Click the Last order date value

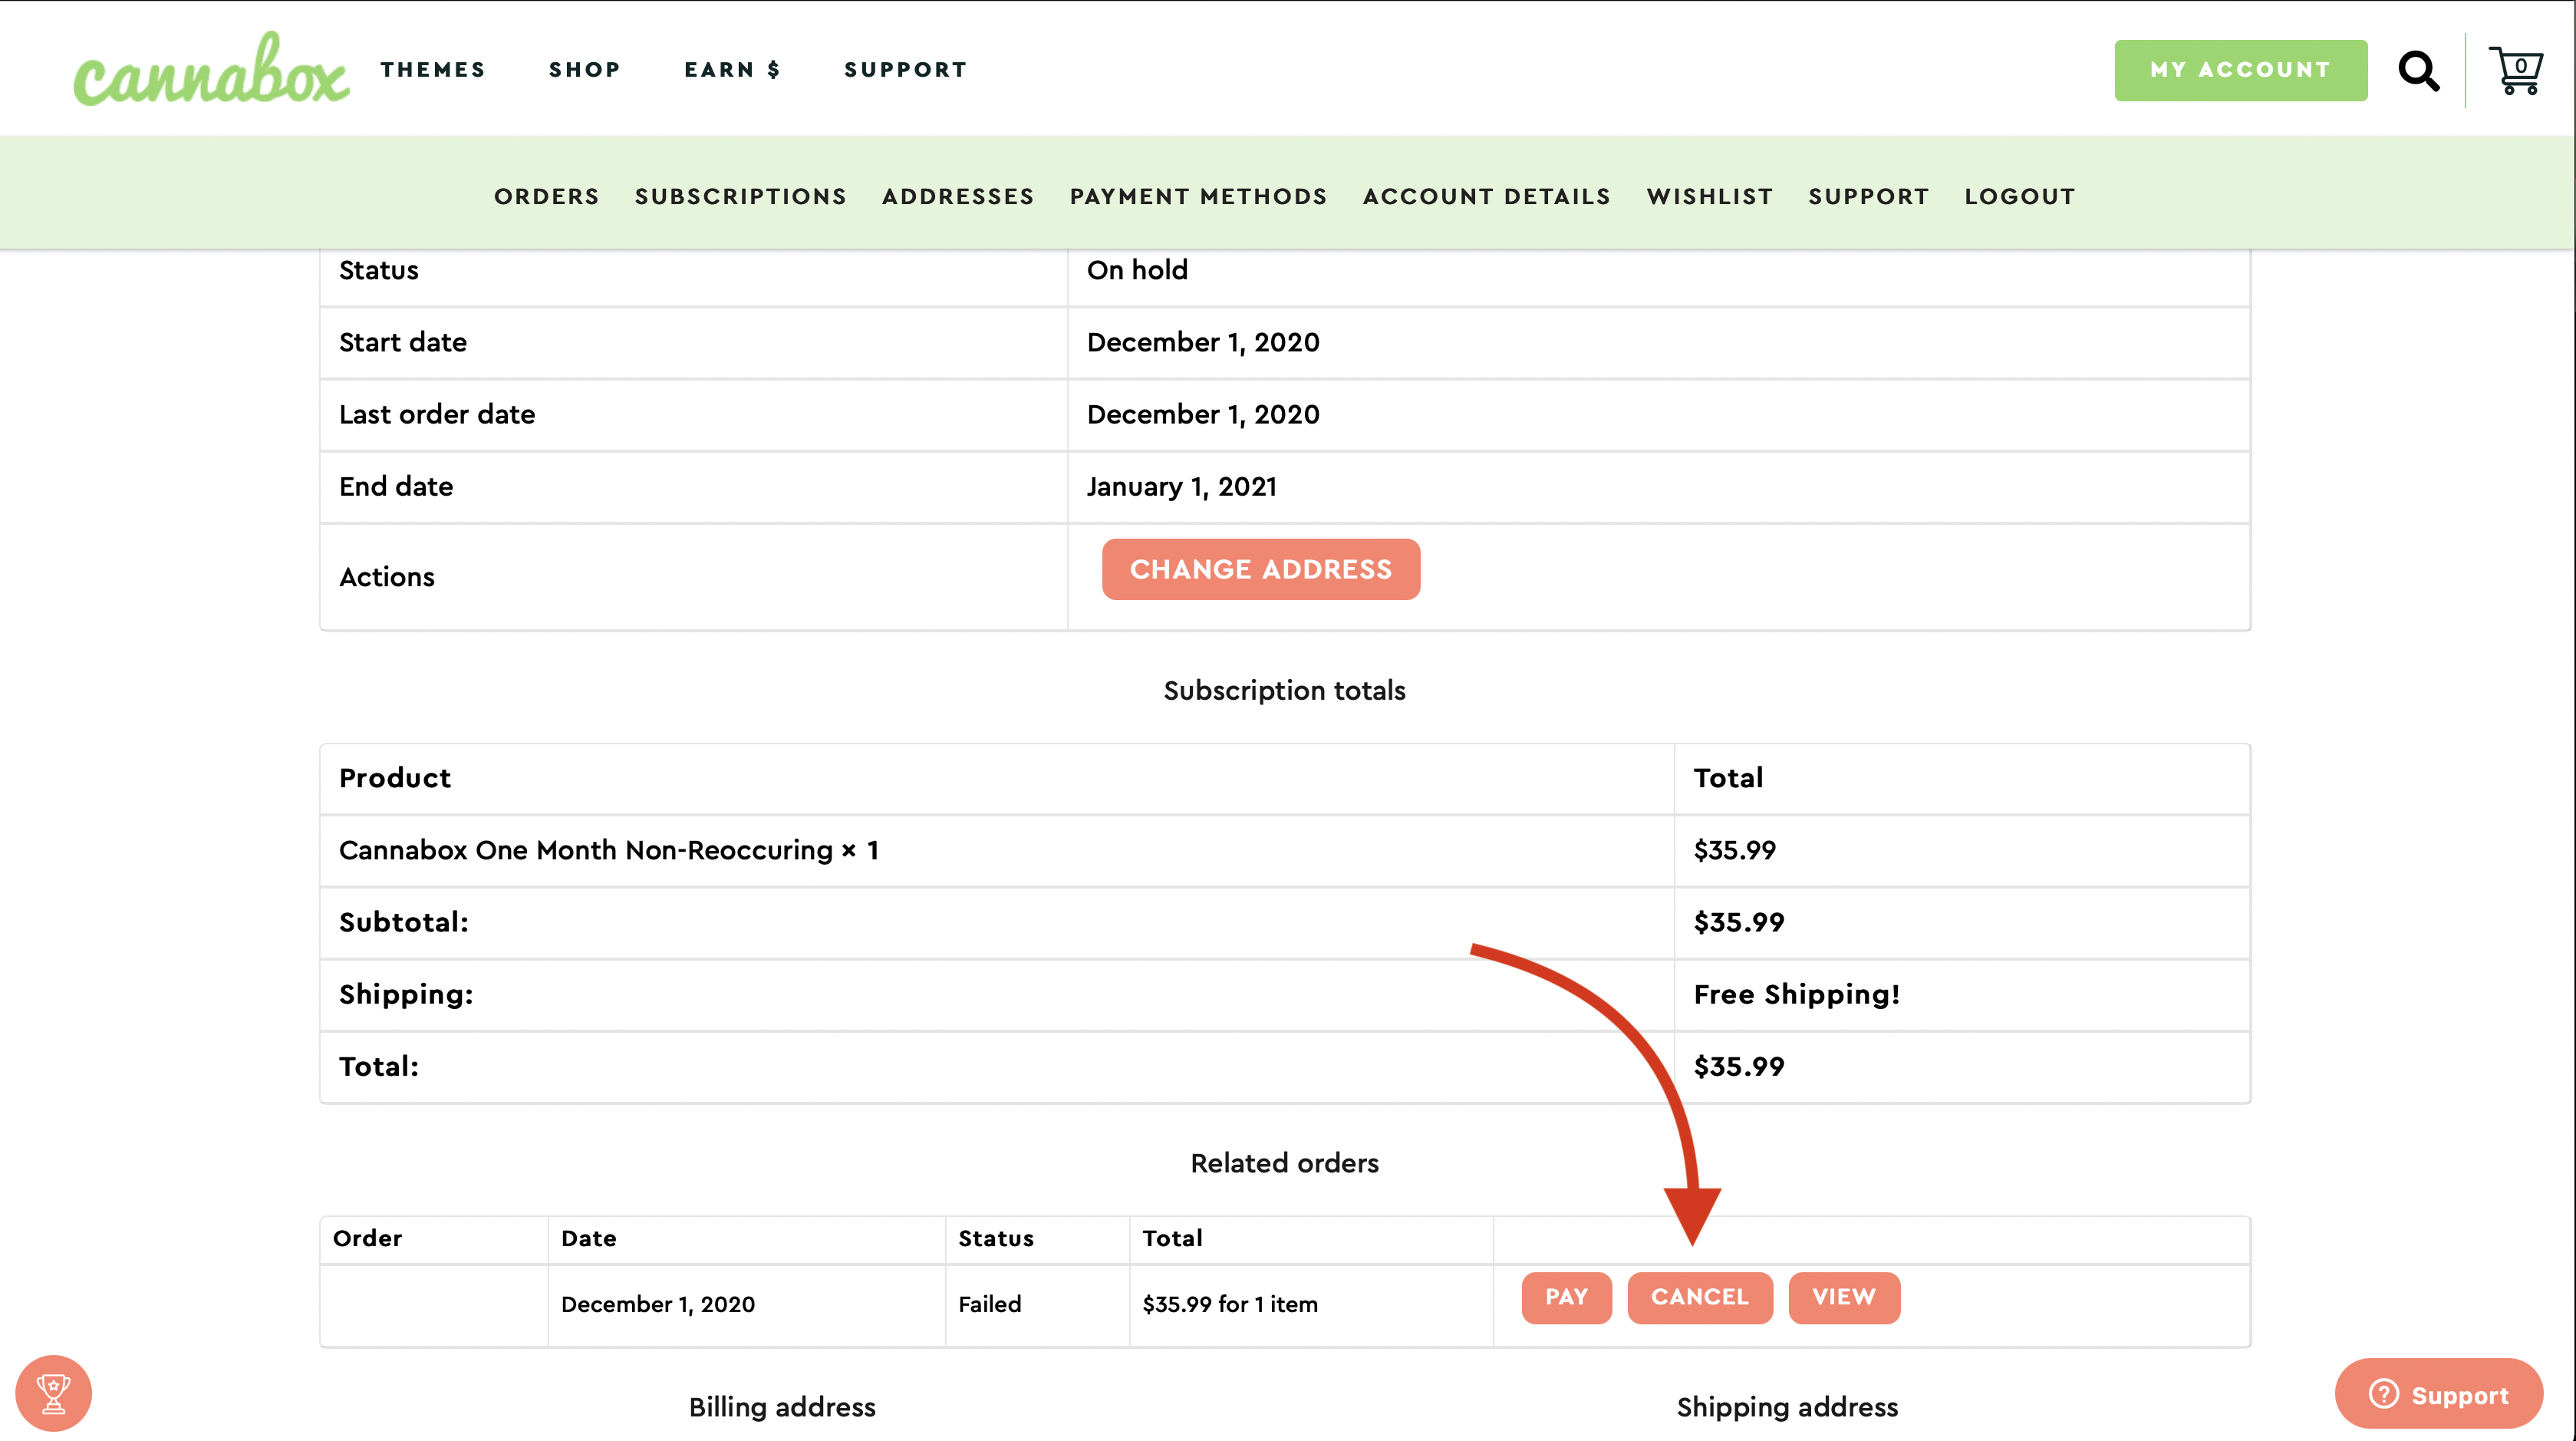tap(1203, 415)
